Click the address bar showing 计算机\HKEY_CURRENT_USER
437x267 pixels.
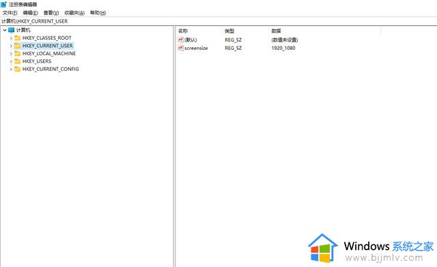tap(218, 21)
